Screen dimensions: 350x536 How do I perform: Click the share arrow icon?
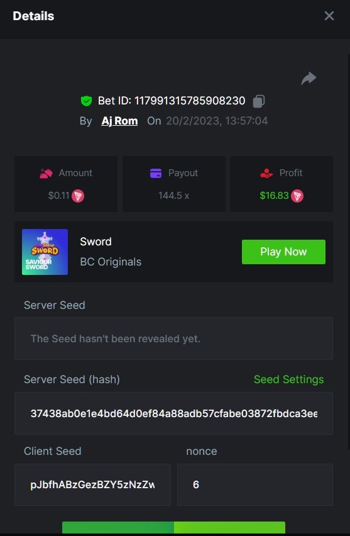[309, 78]
